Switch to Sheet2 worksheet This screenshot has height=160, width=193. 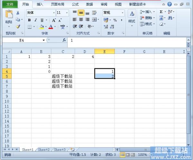tap(44, 150)
